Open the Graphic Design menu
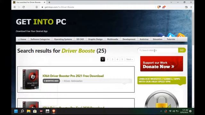Screen dimensions: 205x115 click(95, 39)
